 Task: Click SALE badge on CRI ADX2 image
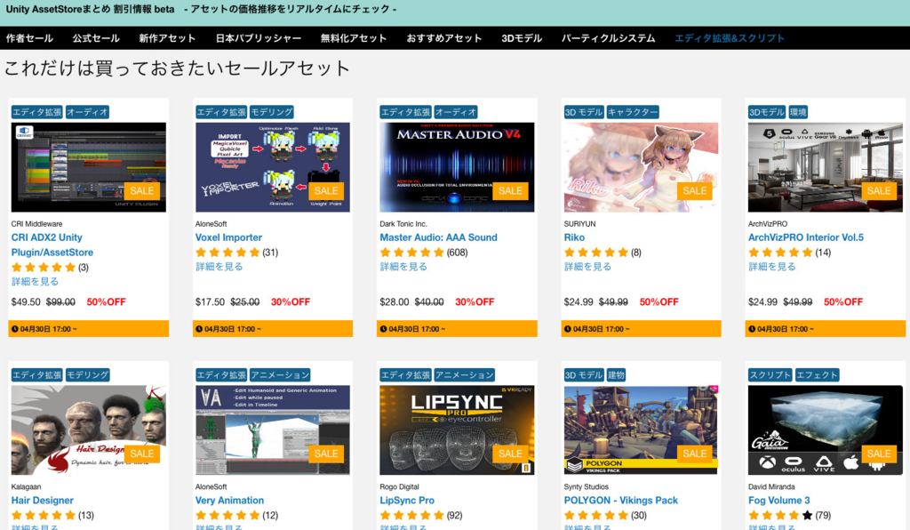pos(141,191)
